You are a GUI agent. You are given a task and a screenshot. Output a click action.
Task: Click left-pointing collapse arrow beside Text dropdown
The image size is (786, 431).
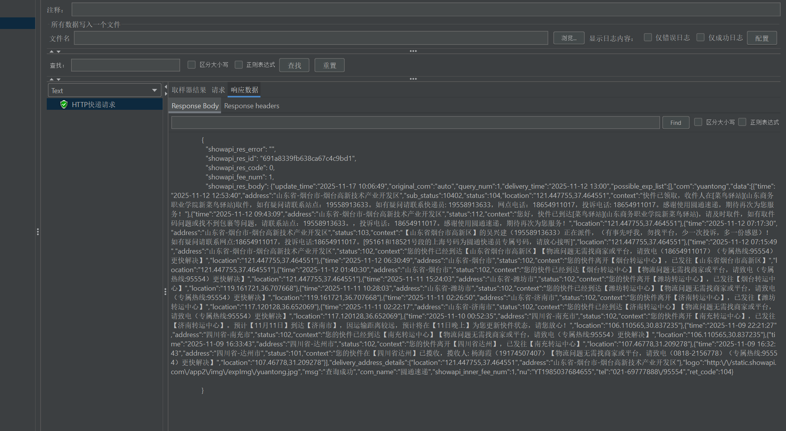point(166,87)
